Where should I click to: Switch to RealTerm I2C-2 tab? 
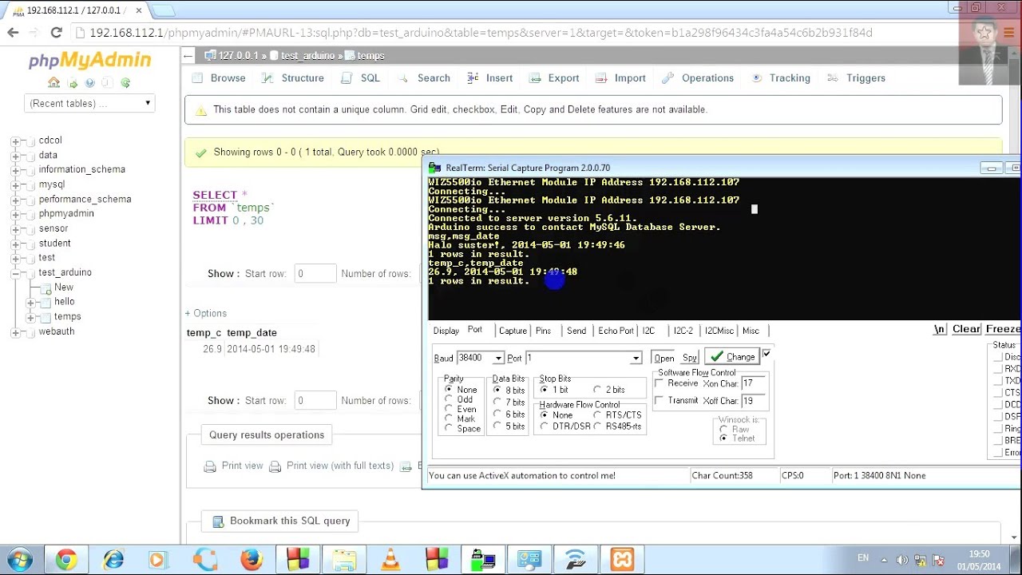(x=683, y=331)
